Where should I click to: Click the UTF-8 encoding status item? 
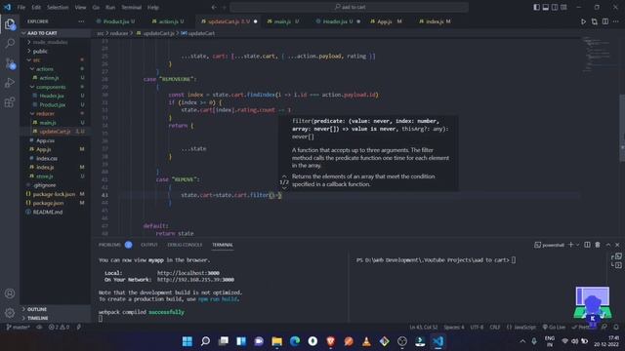477,328
